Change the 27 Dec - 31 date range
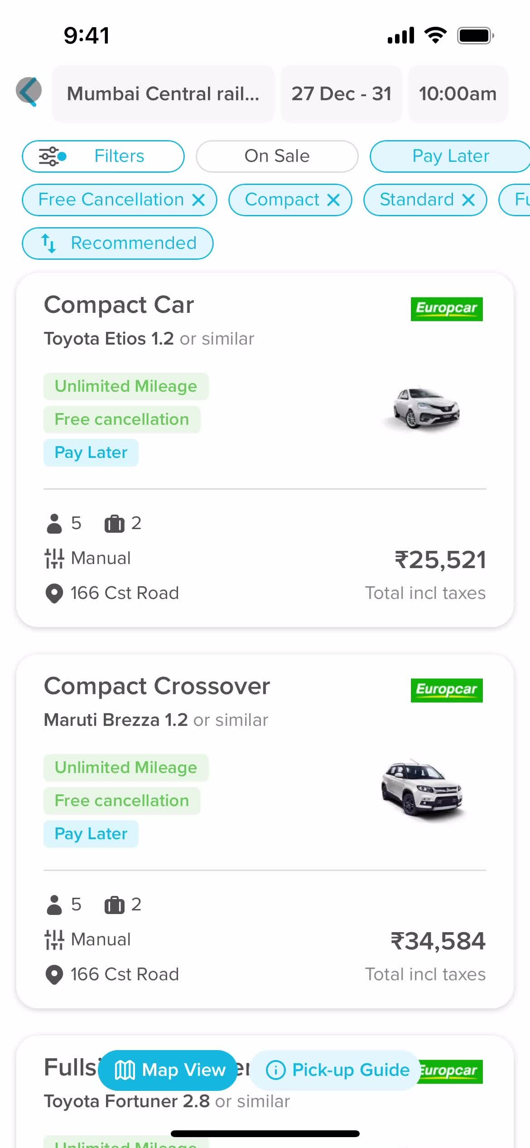The width and height of the screenshot is (530, 1148). (341, 94)
